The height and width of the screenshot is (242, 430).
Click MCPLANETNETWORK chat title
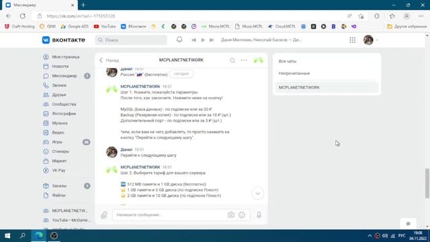(181, 60)
